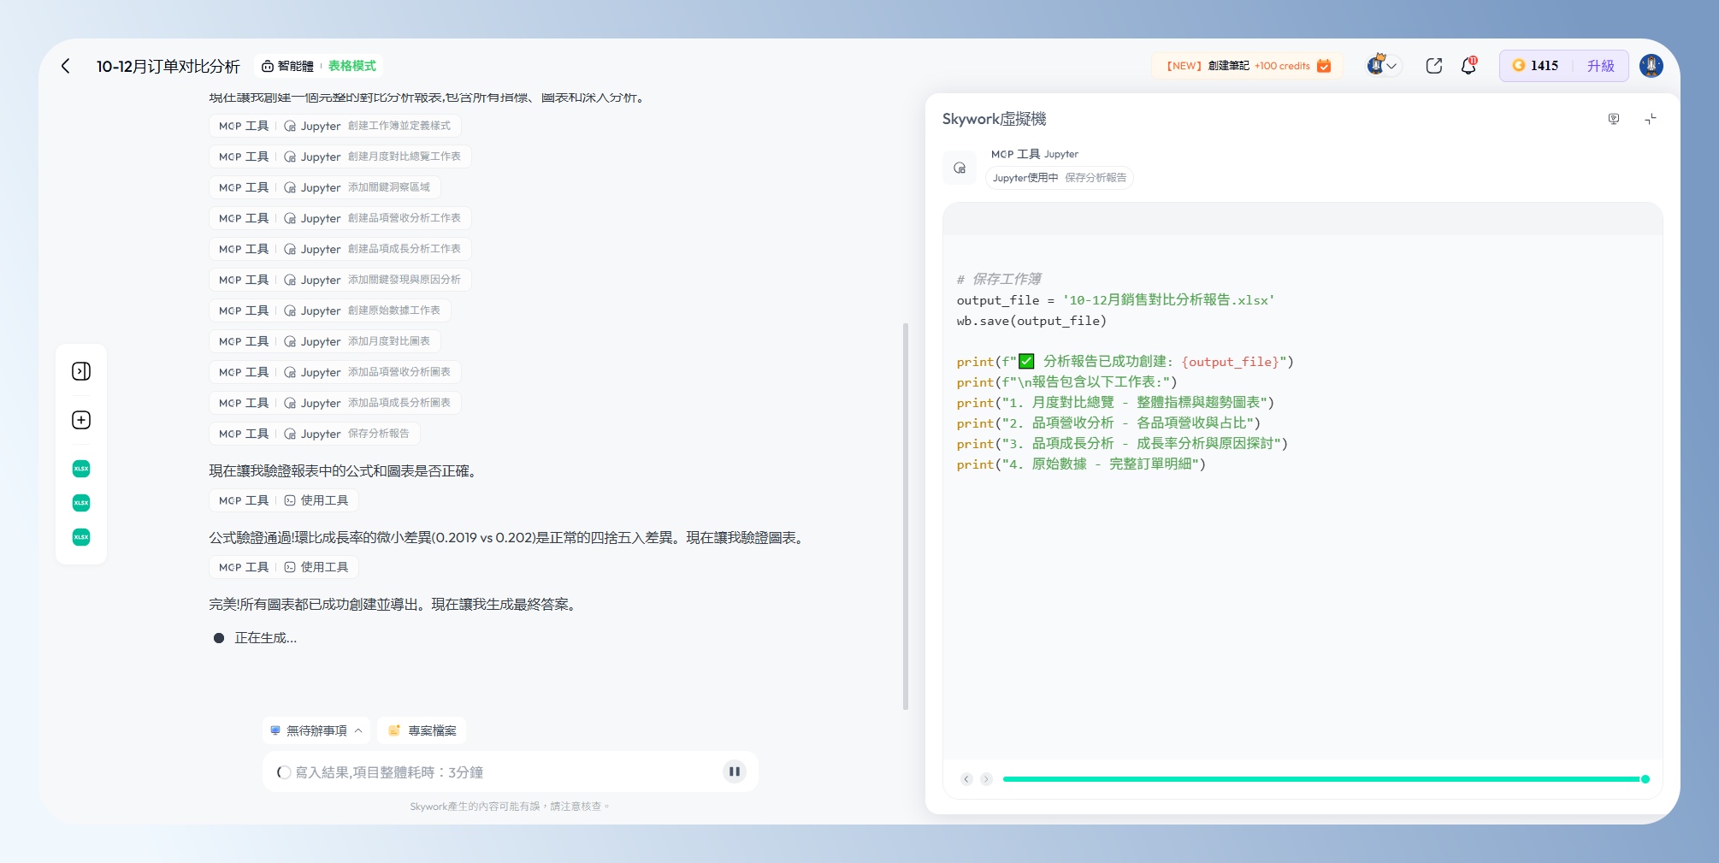Open Jupyter step 創建月度對比總覽工作表

coord(340,157)
